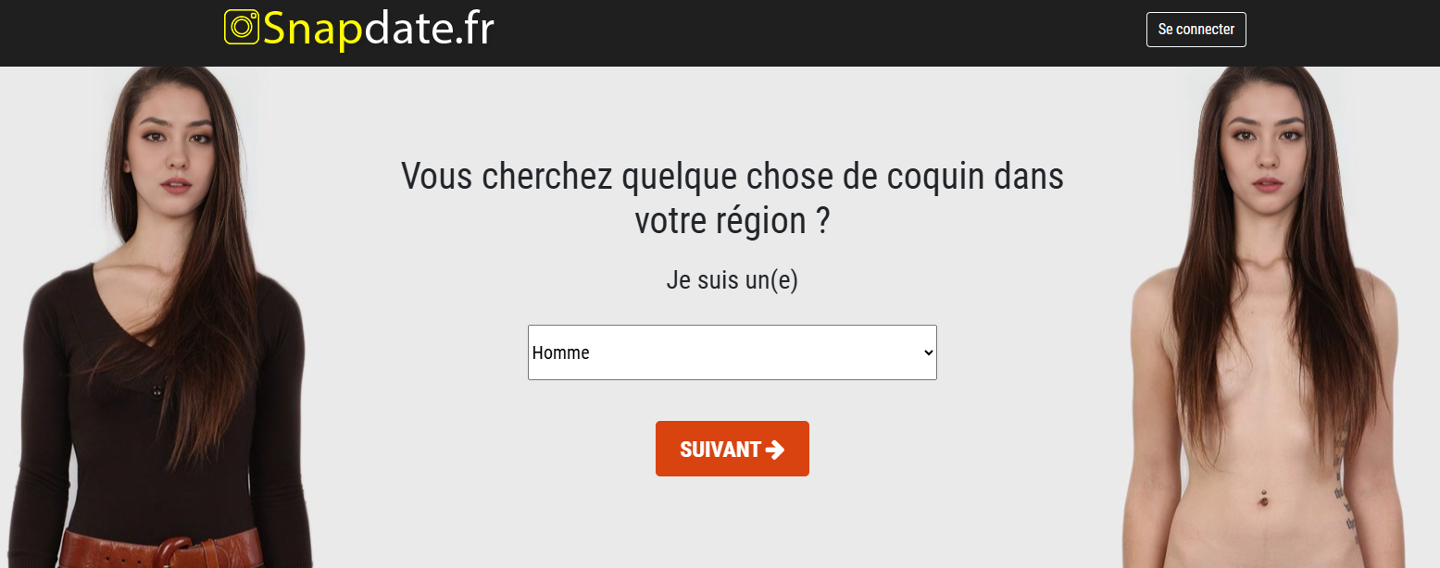
Task: Click the yellow 'Snap' part of logo
Action: (x=313, y=29)
